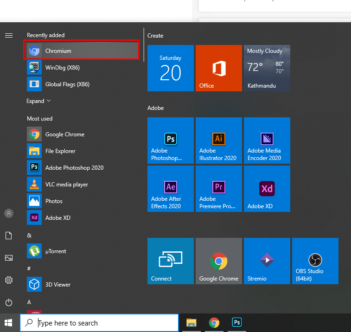
Task: Open Documents from Start sidebar
Action: tap(9, 236)
